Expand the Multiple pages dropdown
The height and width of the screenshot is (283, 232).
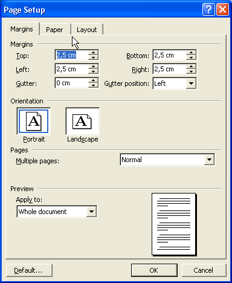pos(209,160)
